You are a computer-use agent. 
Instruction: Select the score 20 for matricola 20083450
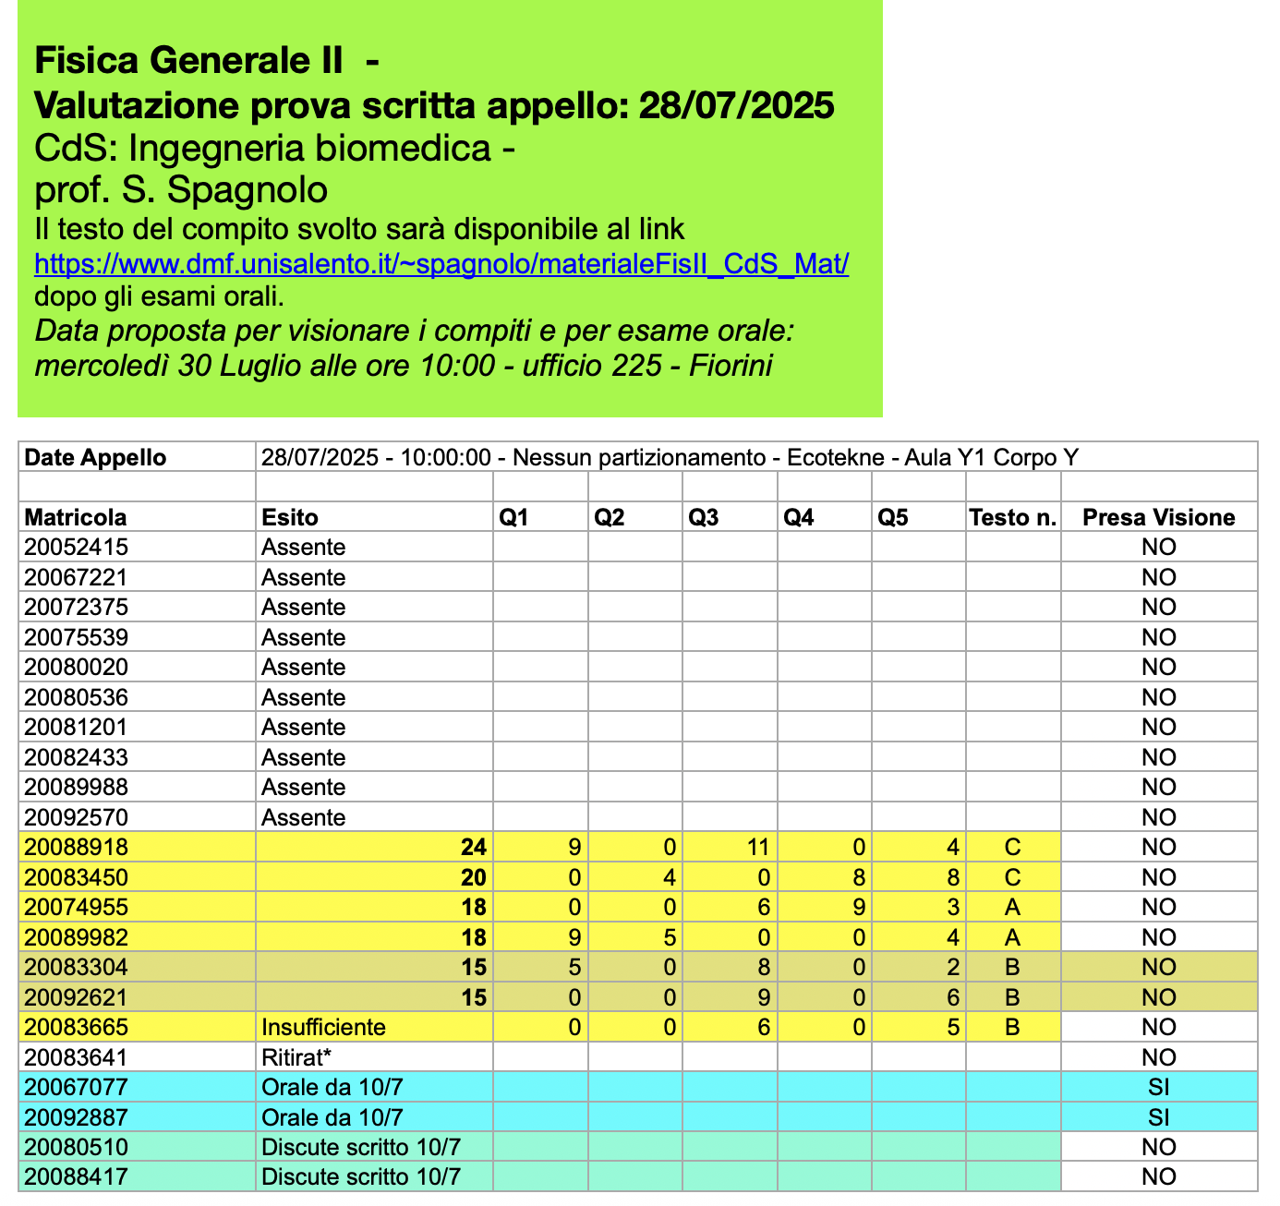point(474,877)
